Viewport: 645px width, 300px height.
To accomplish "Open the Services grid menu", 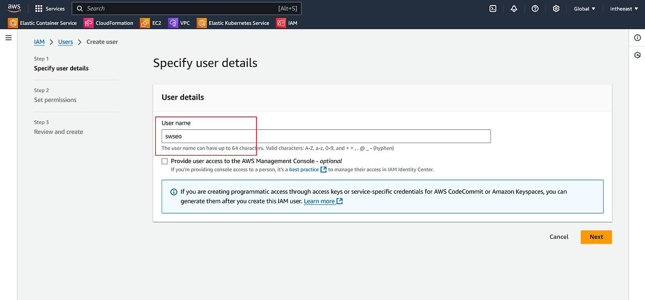I will pyautogui.click(x=50, y=9).
